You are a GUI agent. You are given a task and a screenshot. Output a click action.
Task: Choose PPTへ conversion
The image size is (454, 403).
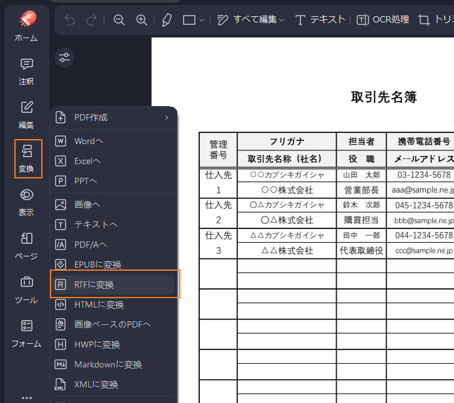pyautogui.click(x=114, y=181)
